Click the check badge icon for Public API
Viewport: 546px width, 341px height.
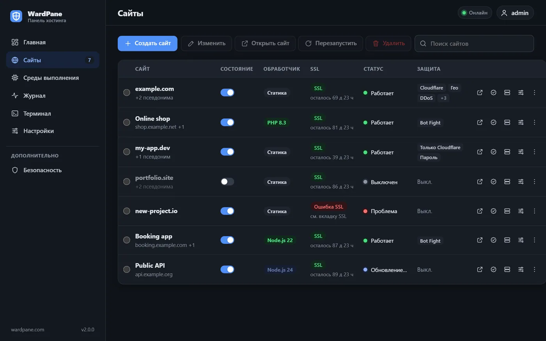(493, 270)
